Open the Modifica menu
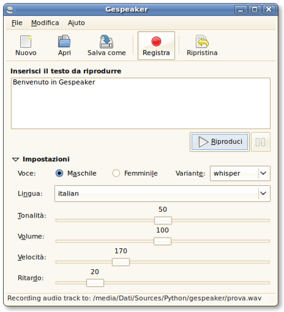This screenshot has width=284, height=312. [45, 23]
